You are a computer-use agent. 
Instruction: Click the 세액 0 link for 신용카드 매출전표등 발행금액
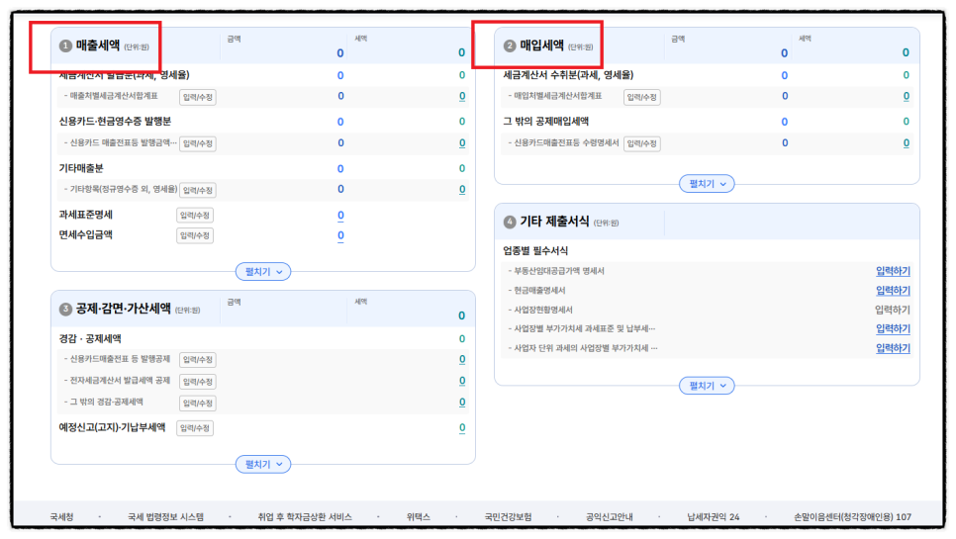pos(462,143)
